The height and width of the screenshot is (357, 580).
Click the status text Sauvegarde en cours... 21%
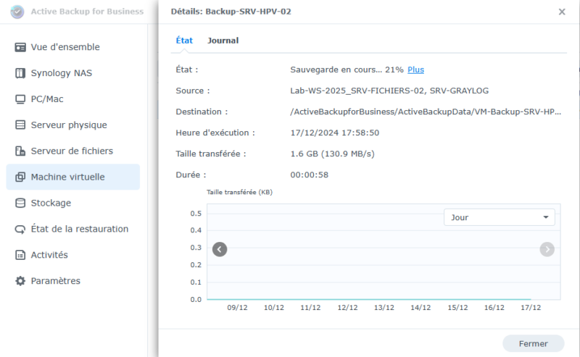click(x=347, y=70)
